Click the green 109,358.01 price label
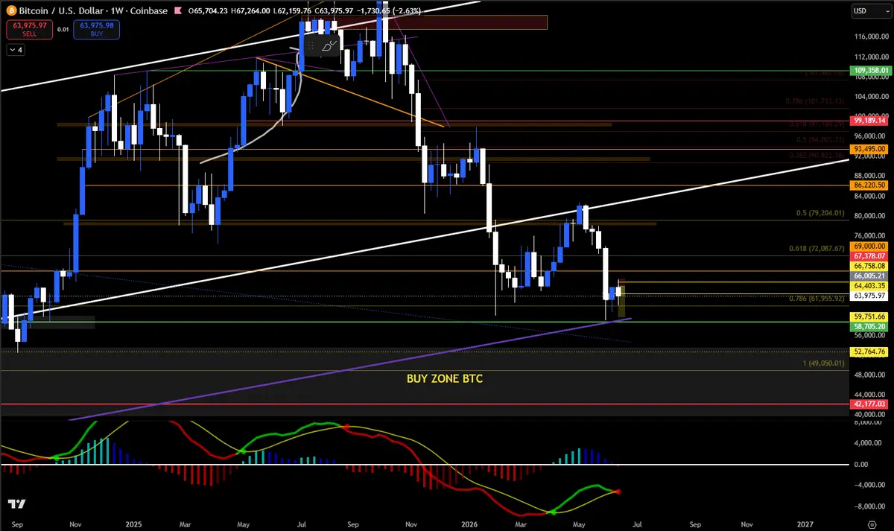This screenshot has height=531, width=894. (870, 71)
